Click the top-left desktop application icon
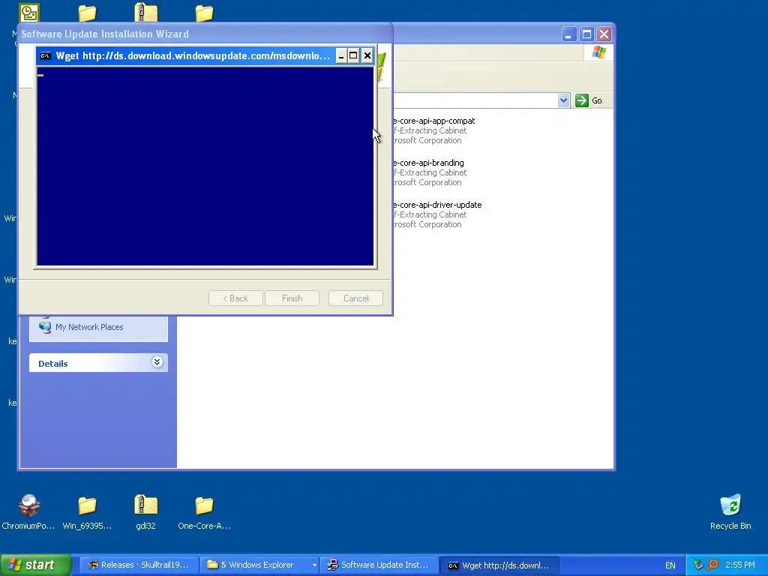 click(x=29, y=13)
